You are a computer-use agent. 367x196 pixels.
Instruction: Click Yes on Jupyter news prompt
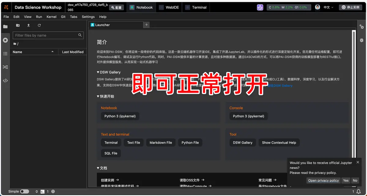[x=346, y=180]
